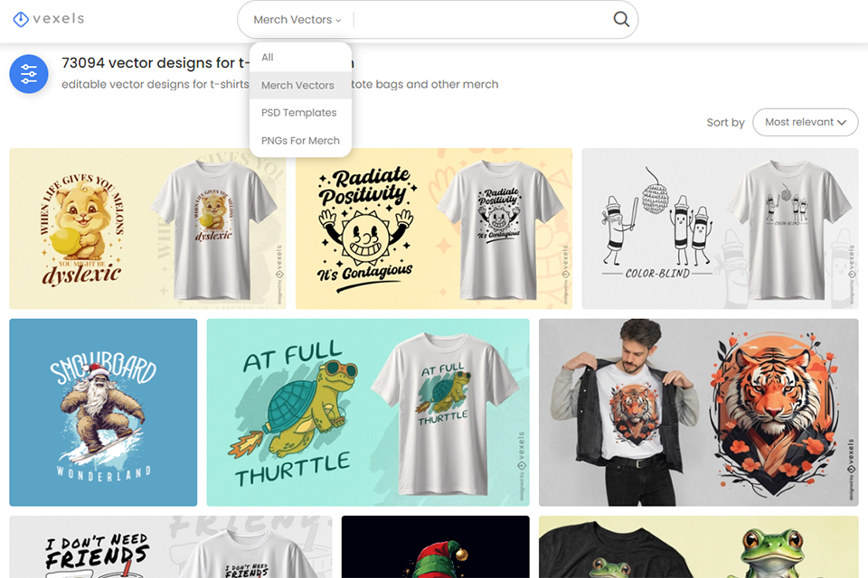Open the Most relevant sort dropdown
Image resolution: width=868 pixels, height=578 pixels.
[x=805, y=122]
